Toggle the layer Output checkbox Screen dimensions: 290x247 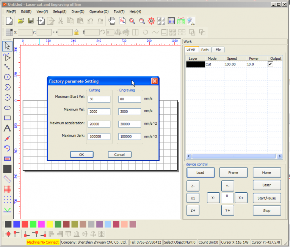point(270,64)
